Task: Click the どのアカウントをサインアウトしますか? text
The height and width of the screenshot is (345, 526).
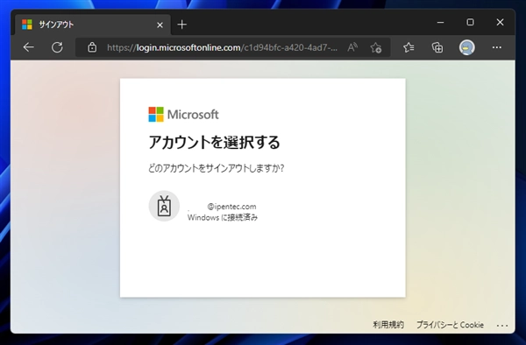Action: pyautogui.click(x=217, y=168)
